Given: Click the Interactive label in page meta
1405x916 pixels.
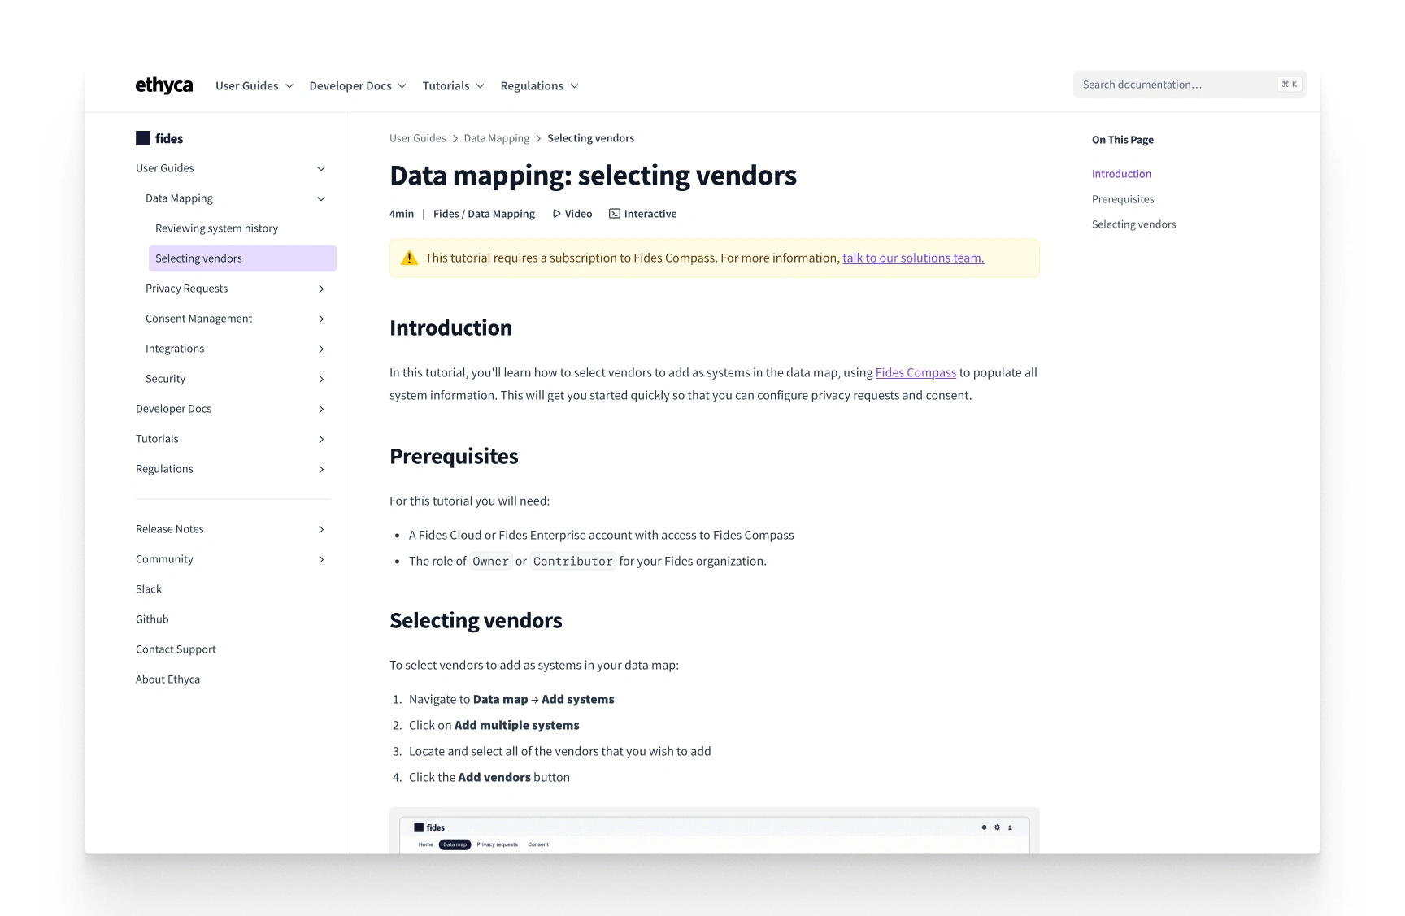Looking at the screenshot, I should [x=650, y=214].
